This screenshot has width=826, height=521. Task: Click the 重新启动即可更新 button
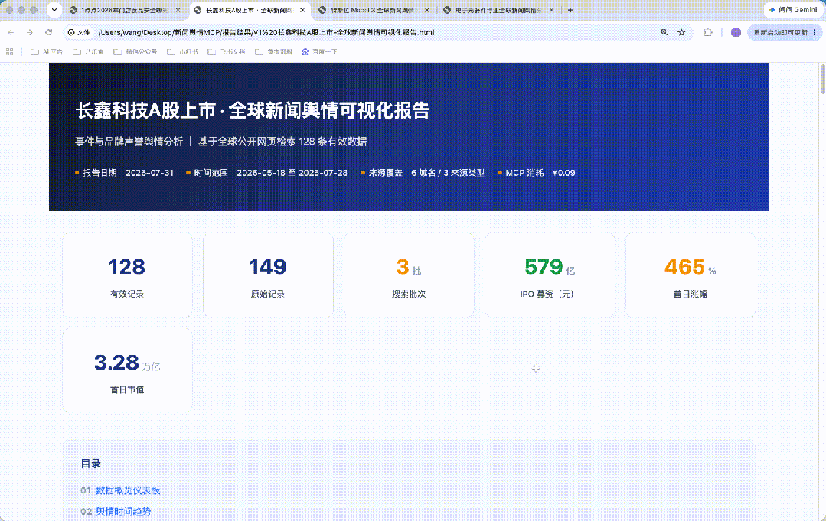(779, 33)
